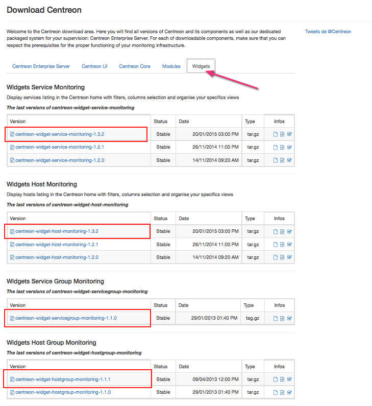Click text document icon for host-monitoring-1.2.0
The width and height of the screenshot is (372, 406).
pyautogui.click(x=282, y=257)
